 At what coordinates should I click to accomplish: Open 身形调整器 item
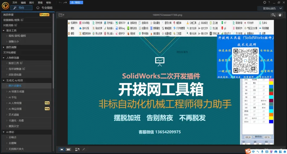[27, 69]
